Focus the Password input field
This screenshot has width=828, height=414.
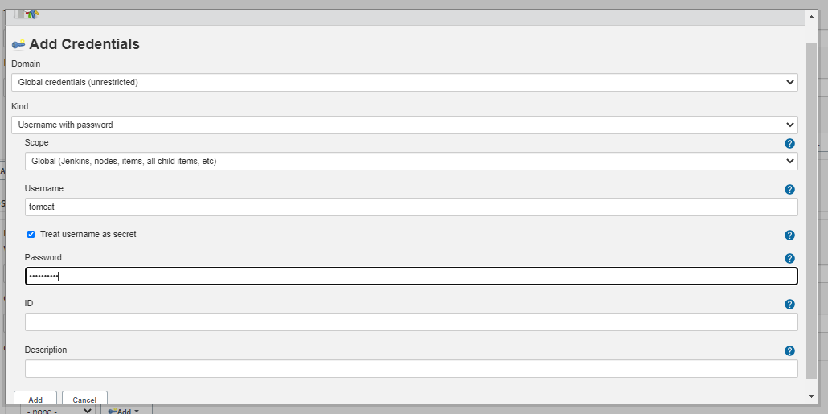tap(411, 277)
